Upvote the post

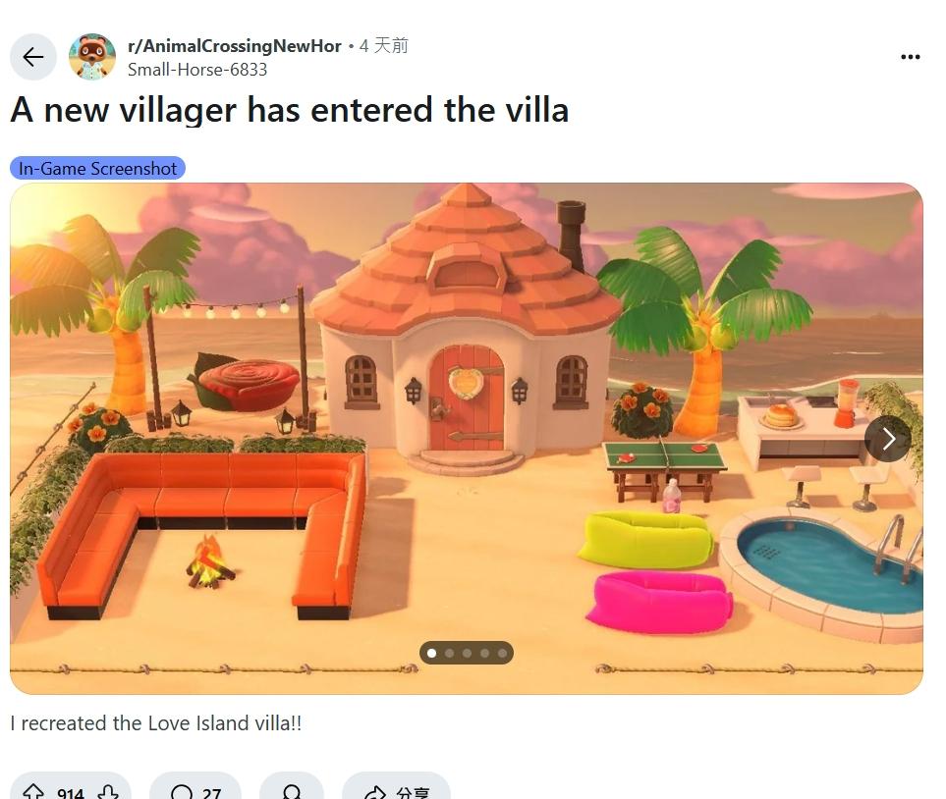32,792
